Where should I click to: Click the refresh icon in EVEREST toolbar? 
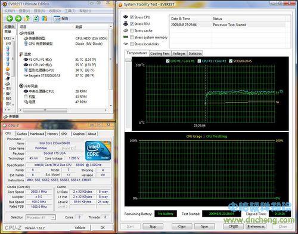coord(36,19)
